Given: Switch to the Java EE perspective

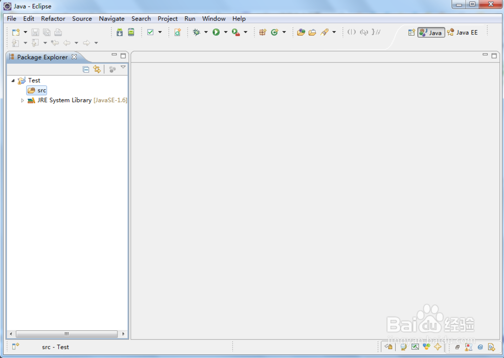Looking at the screenshot, I should pos(463,32).
